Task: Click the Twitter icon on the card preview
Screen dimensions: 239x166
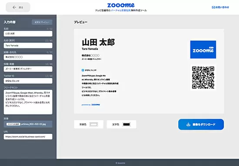Action: (83, 70)
